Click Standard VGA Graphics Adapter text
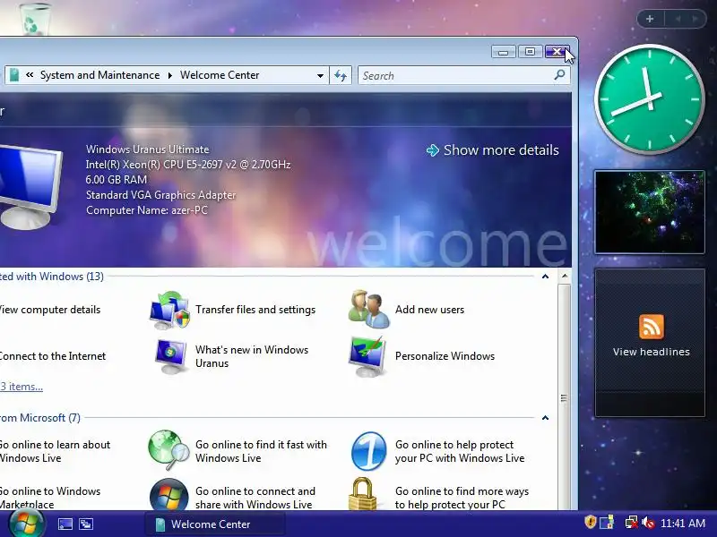717x537 pixels. [160, 195]
